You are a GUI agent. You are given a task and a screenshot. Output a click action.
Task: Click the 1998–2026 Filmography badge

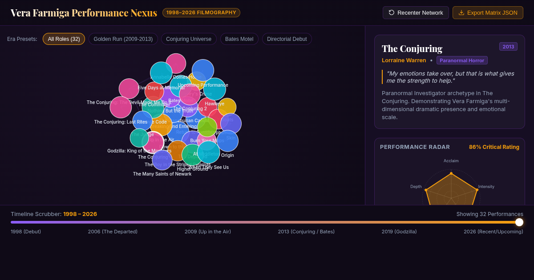click(x=201, y=12)
